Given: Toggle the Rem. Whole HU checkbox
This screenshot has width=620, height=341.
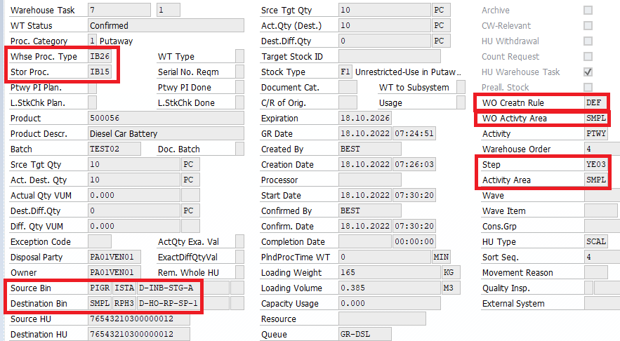Looking at the screenshot, I should 239,273.
